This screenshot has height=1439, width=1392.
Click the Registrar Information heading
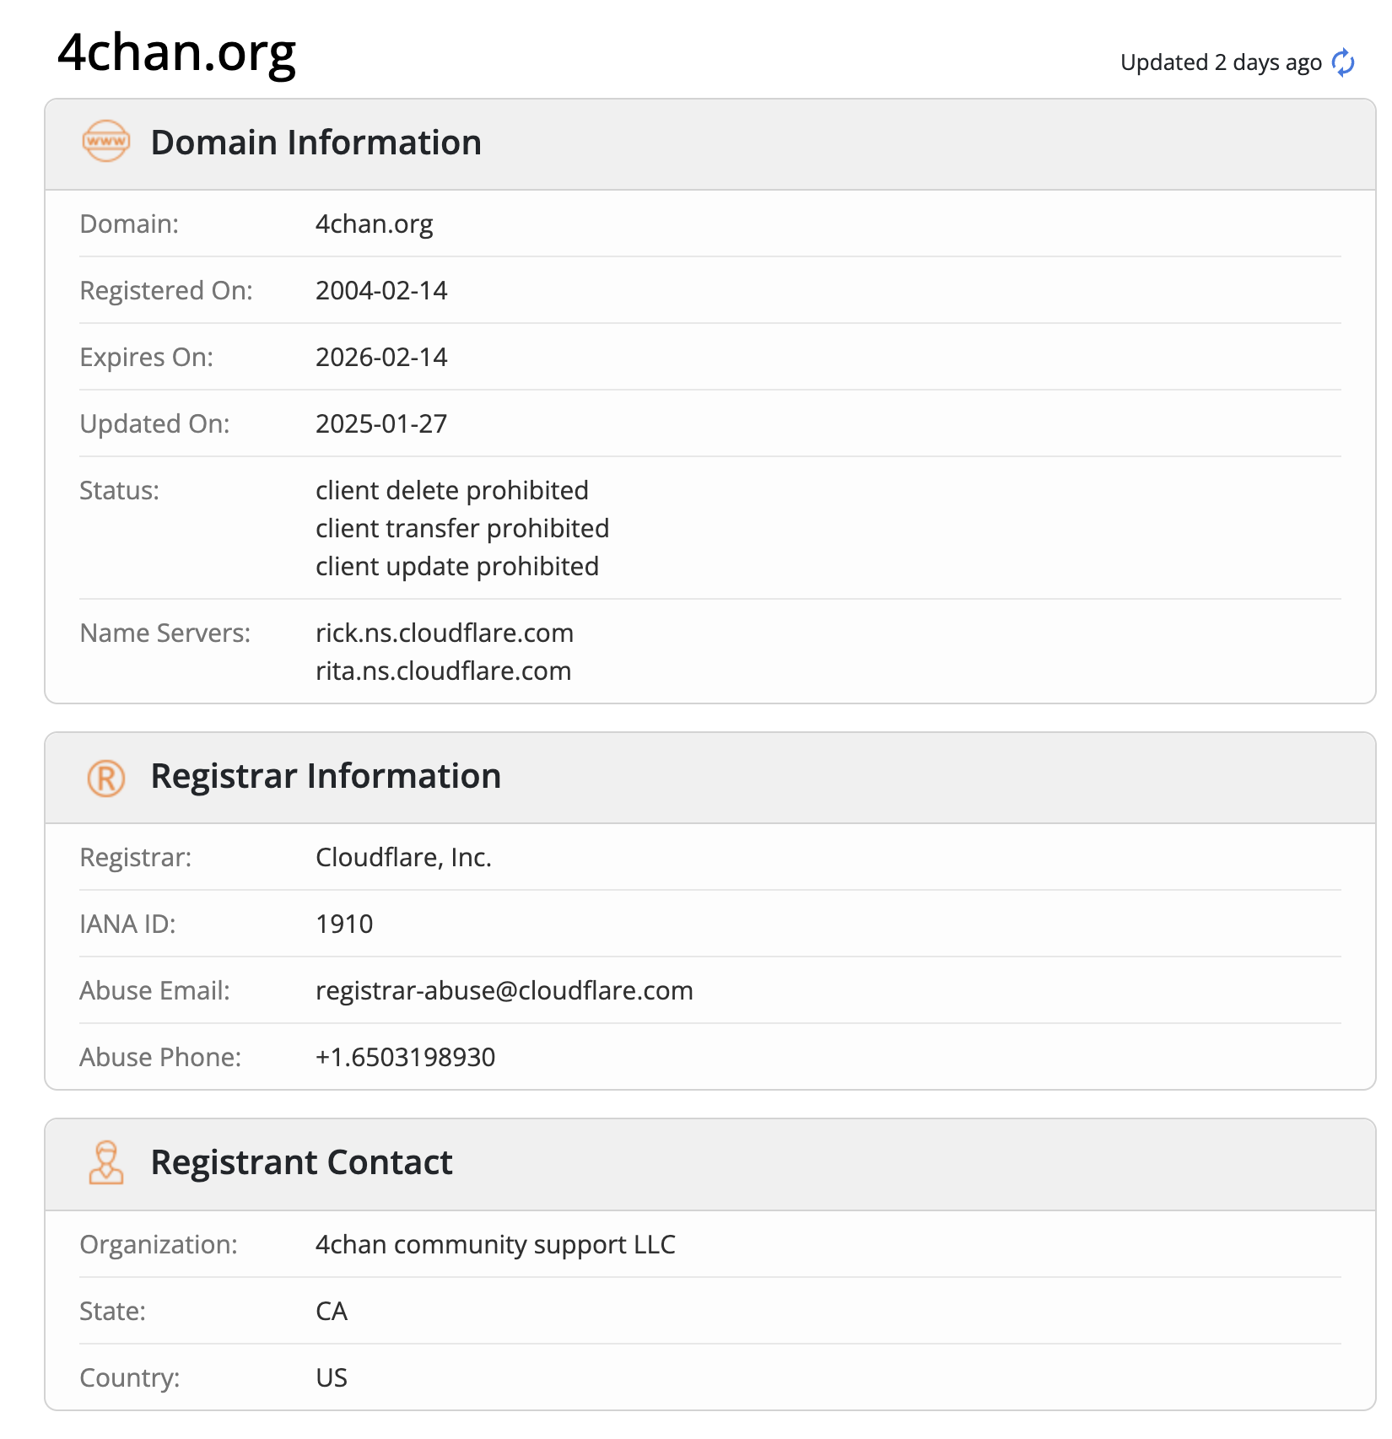326,776
